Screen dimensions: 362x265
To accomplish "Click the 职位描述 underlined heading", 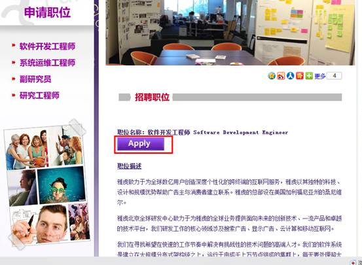I will click(130, 166).
